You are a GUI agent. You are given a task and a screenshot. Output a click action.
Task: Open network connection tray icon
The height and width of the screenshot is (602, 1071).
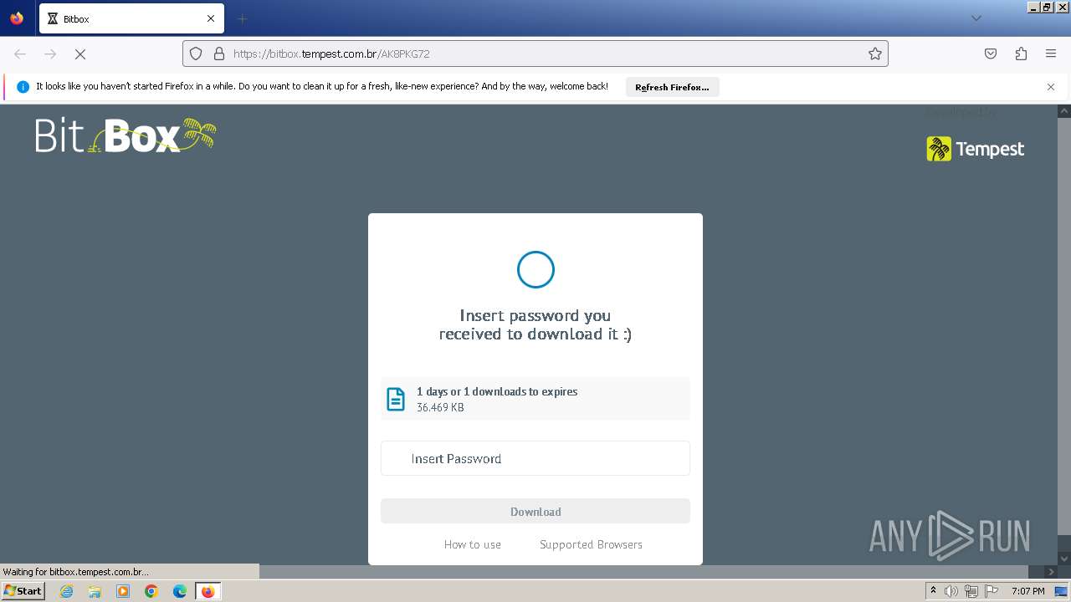point(971,591)
